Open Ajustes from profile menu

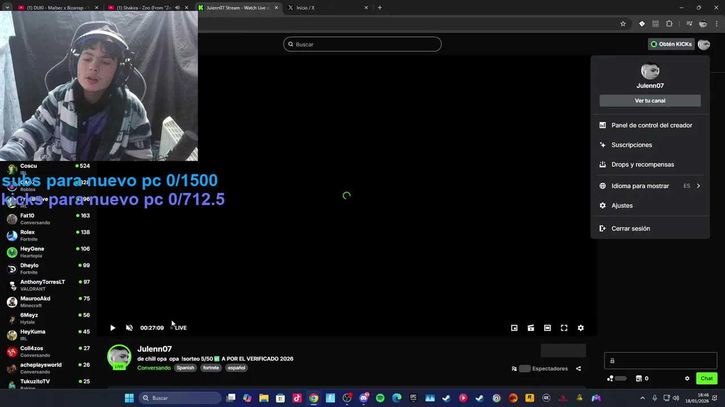[x=650, y=206]
